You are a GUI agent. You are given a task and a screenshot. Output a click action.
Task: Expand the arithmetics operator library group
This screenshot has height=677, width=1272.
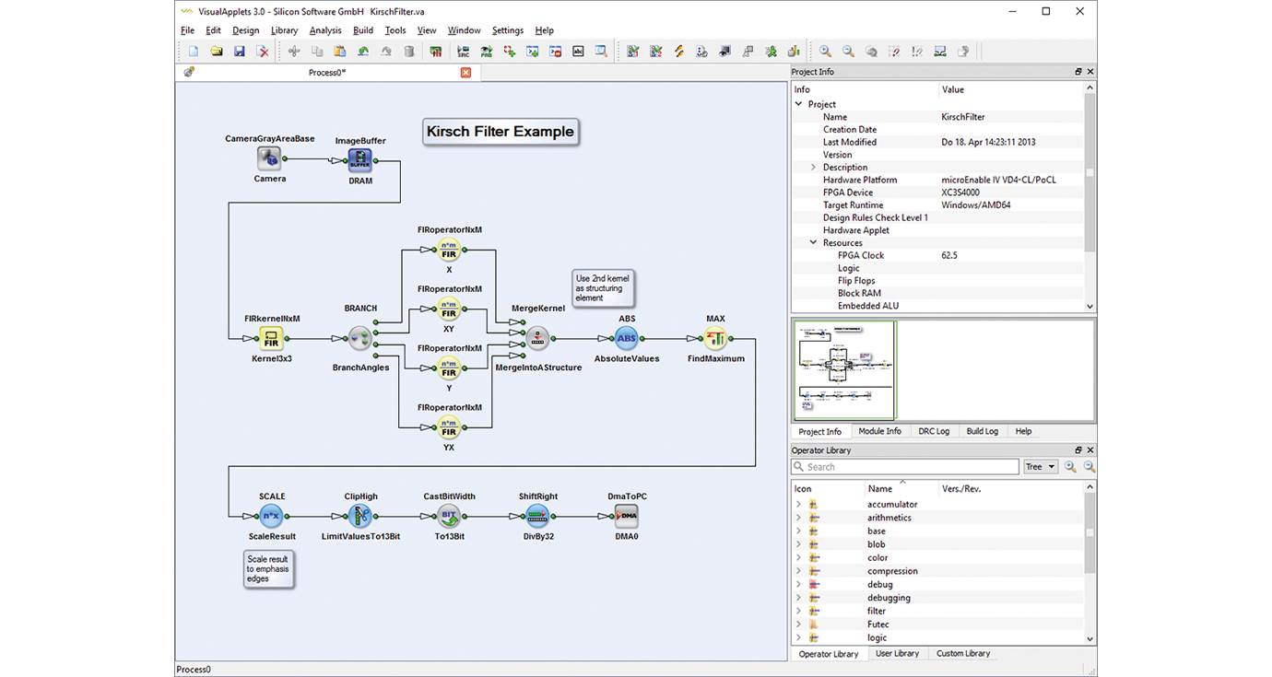tap(798, 518)
